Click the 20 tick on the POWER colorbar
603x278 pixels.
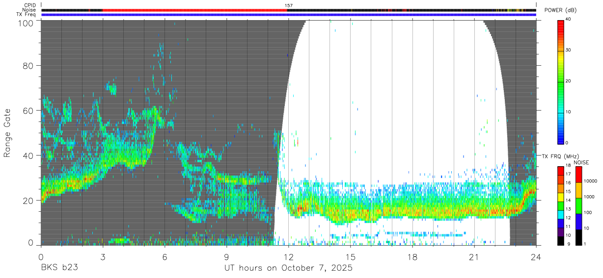click(x=569, y=81)
